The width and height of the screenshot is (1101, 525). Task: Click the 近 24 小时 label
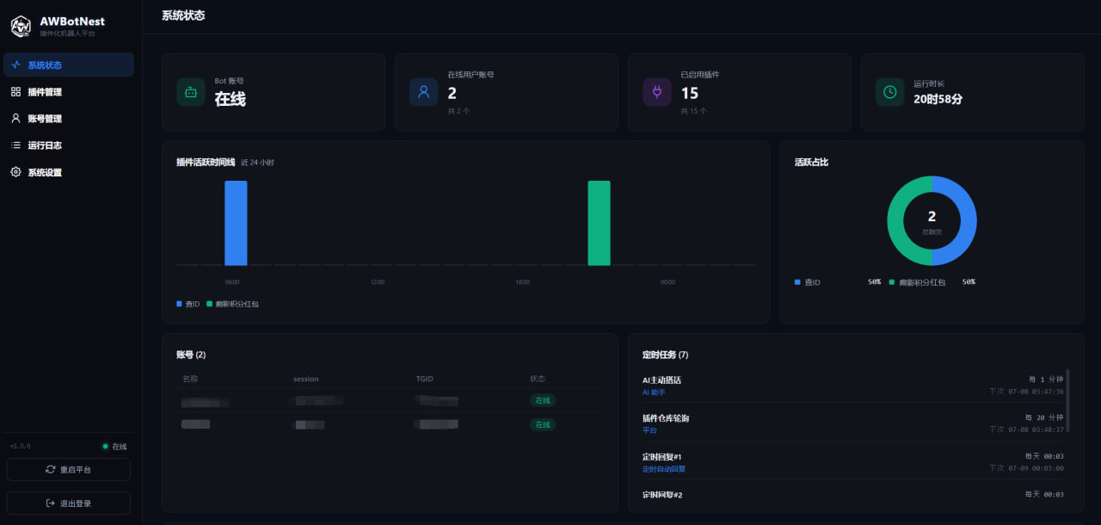[257, 162]
